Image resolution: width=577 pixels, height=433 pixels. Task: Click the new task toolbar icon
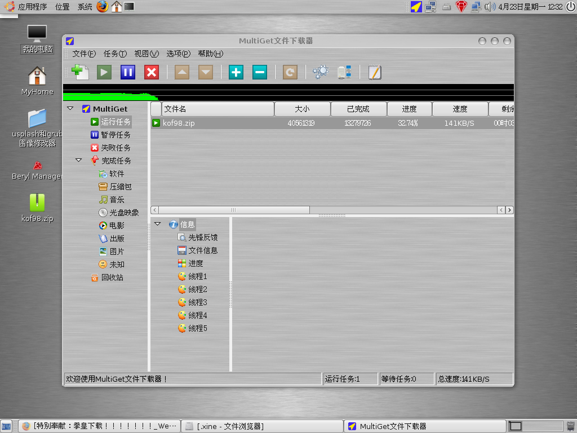[x=80, y=72]
